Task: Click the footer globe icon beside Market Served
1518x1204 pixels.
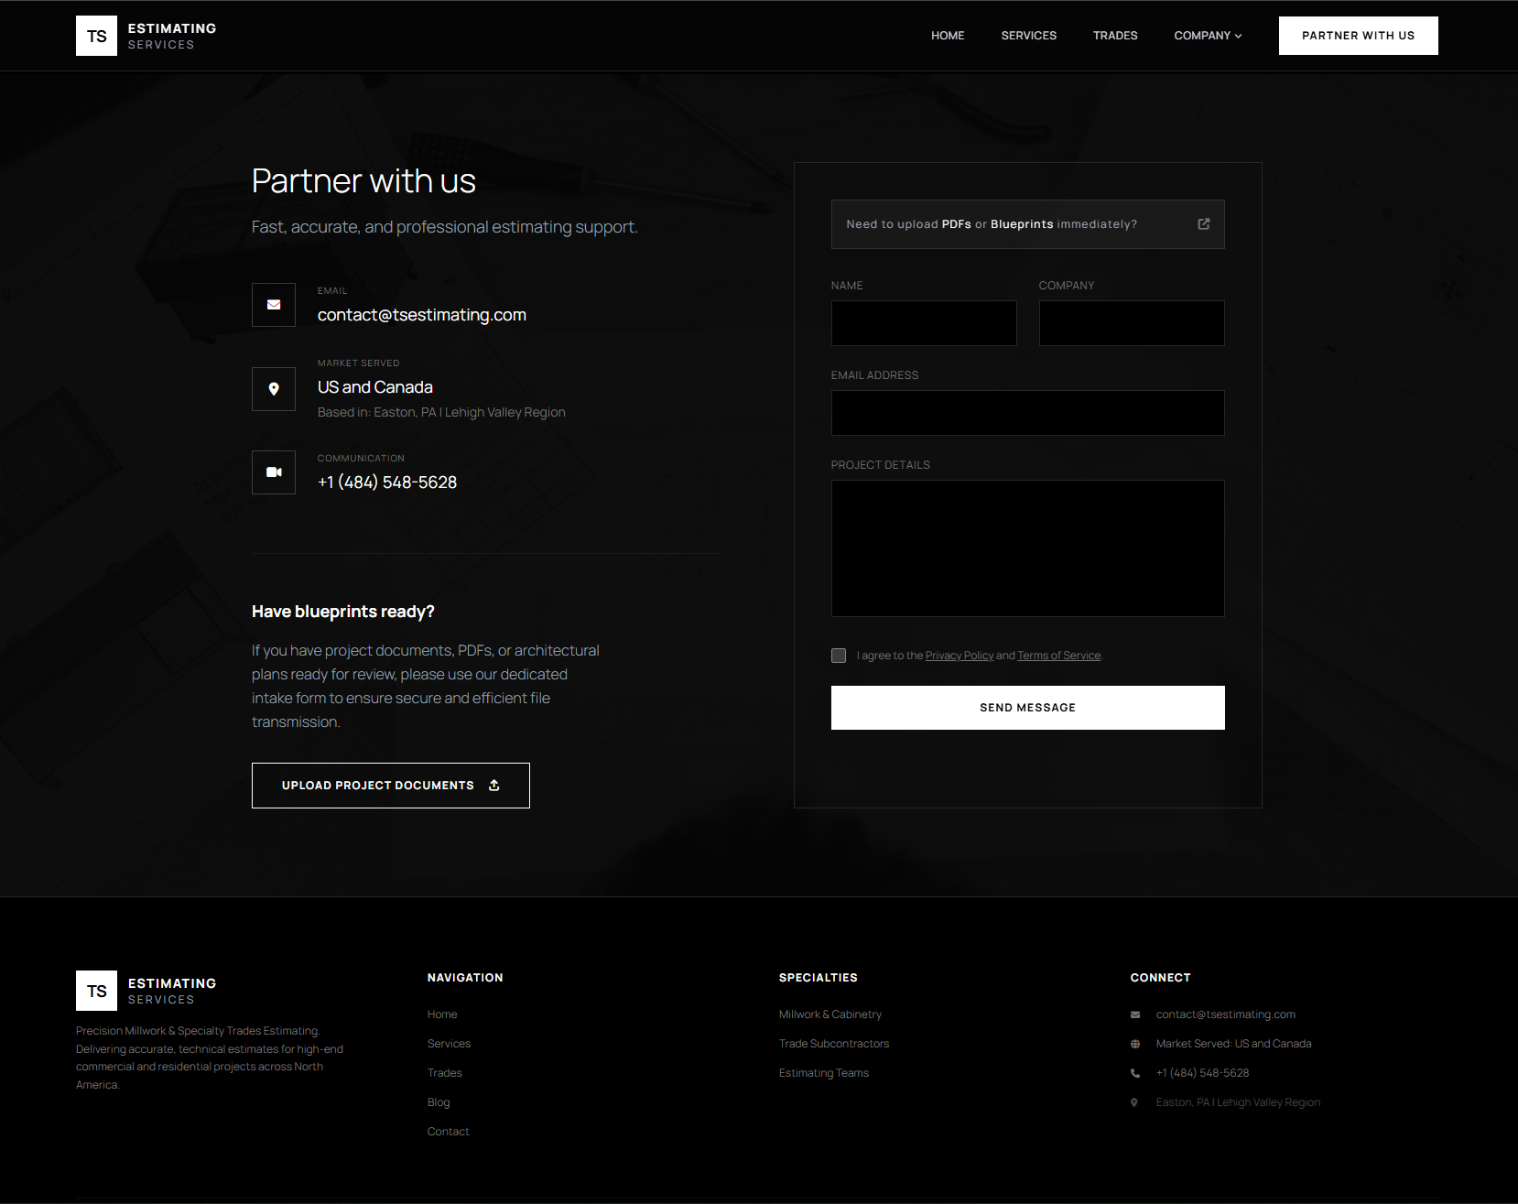Action: 1135,1044
